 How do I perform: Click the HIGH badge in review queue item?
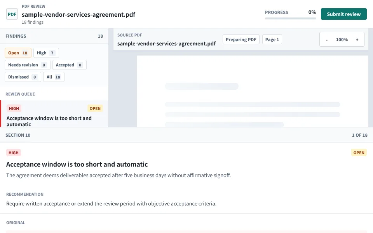point(14,108)
